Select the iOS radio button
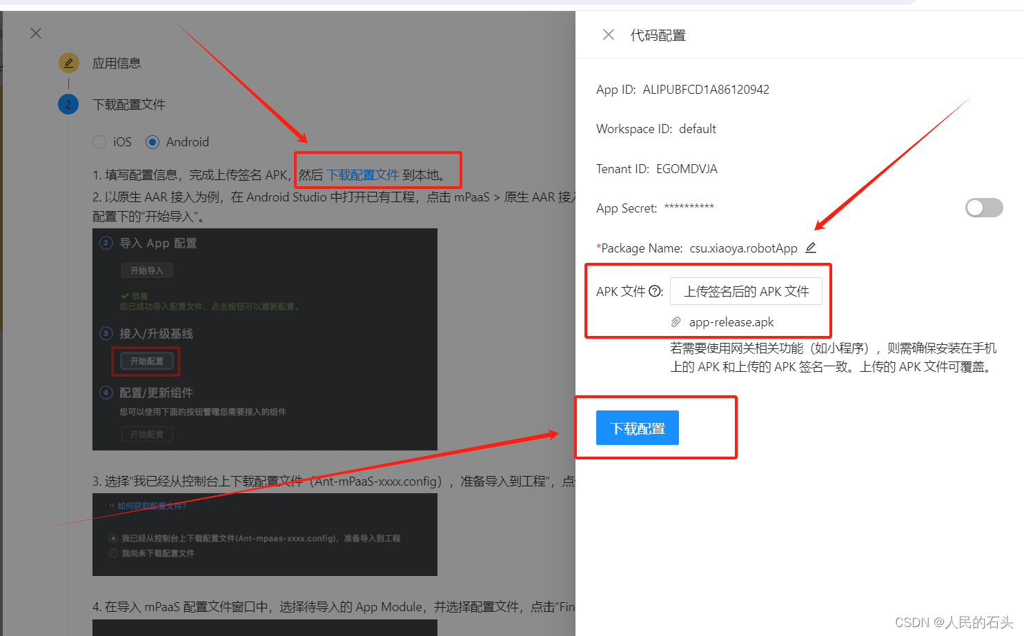Viewport: 1024px width, 636px height. (x=99, y=141)
